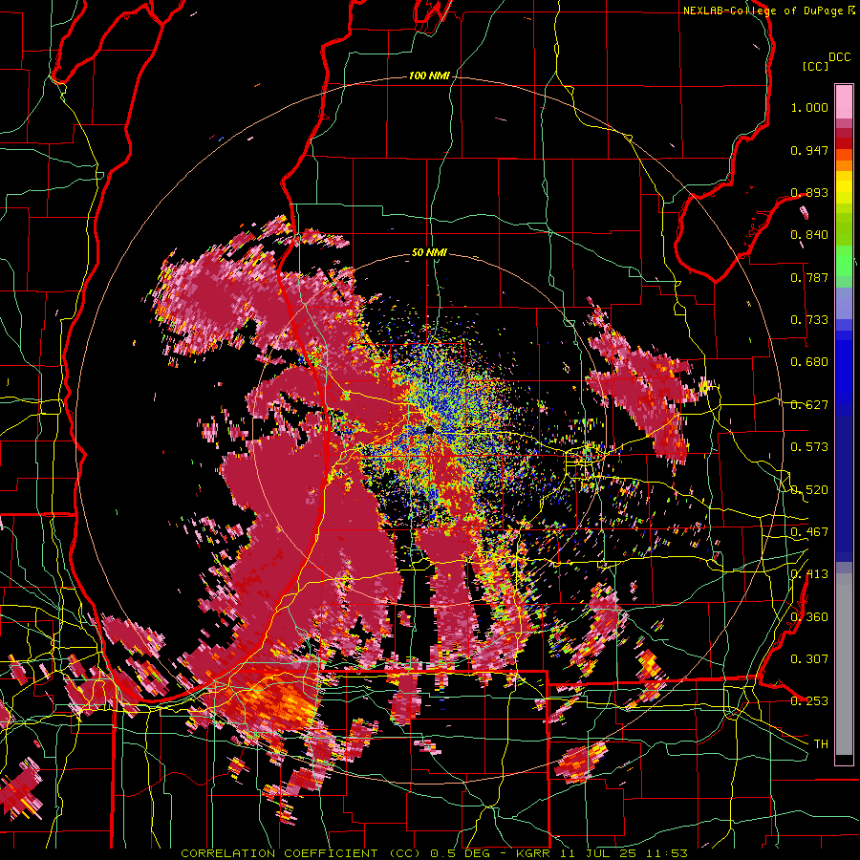Screen dimensions: 860x860
Task: Click the 0.680 legend value
Action: click(809, 362)
